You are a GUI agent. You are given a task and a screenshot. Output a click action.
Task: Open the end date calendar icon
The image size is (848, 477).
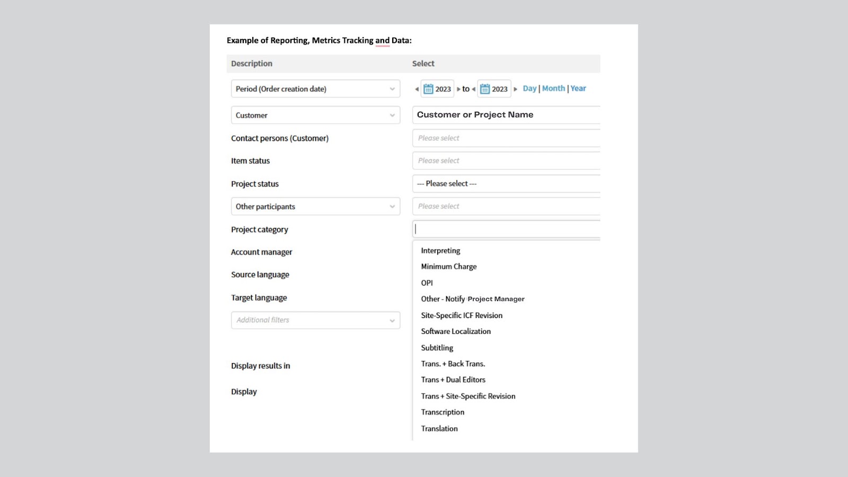485,89
